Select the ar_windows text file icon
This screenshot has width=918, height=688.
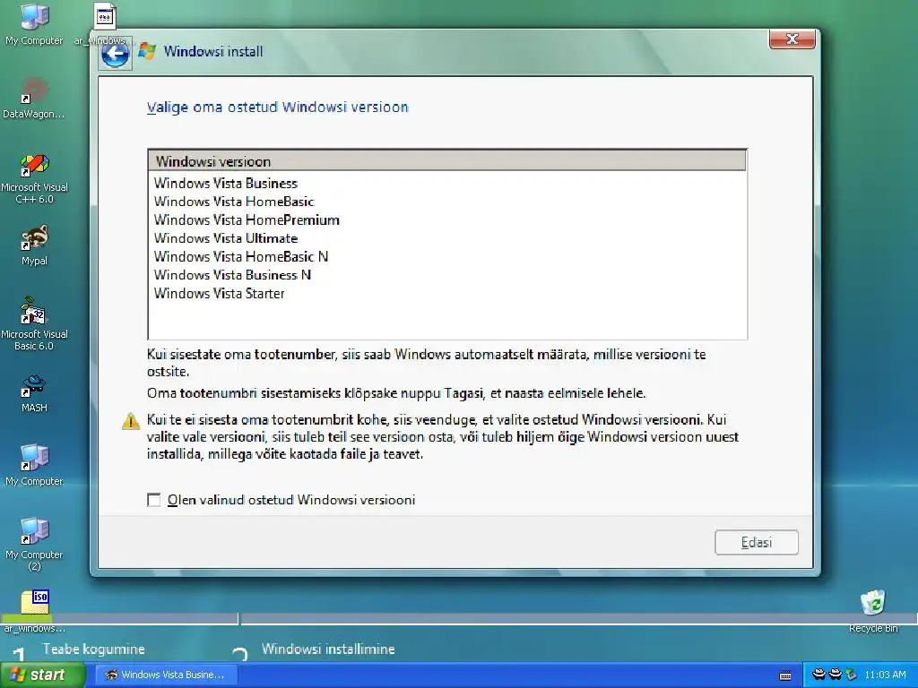104,23
